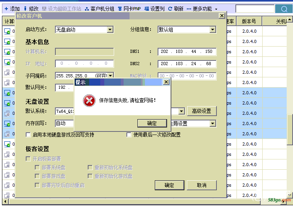Click the 刷新 refresh toolbar item

[176, 9]
